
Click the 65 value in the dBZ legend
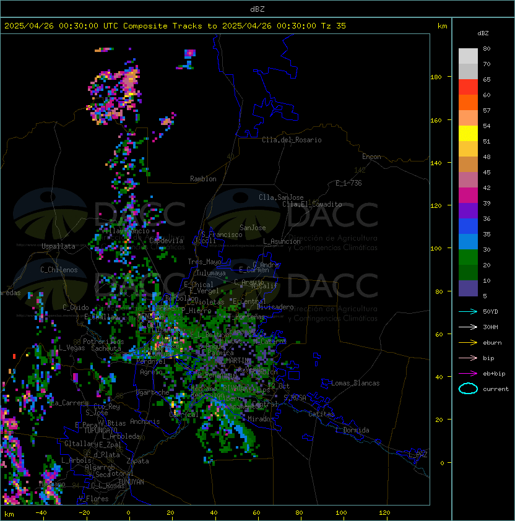pos(487,79)
